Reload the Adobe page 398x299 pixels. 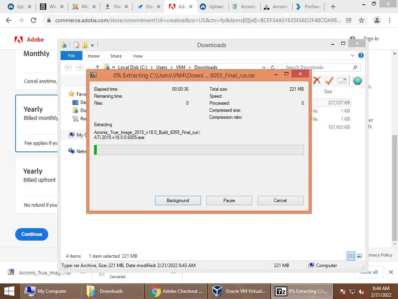(x=33, y=20)
